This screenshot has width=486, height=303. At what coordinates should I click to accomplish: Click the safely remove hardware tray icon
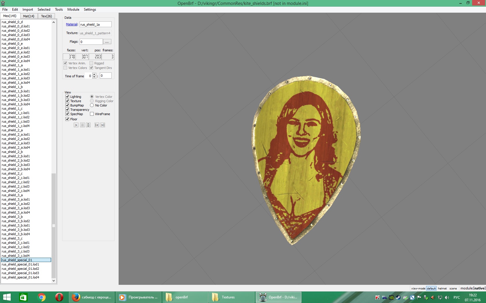[426, 298]
